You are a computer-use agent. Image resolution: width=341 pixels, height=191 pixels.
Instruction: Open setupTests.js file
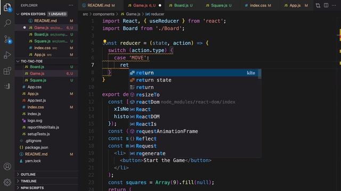46,134
